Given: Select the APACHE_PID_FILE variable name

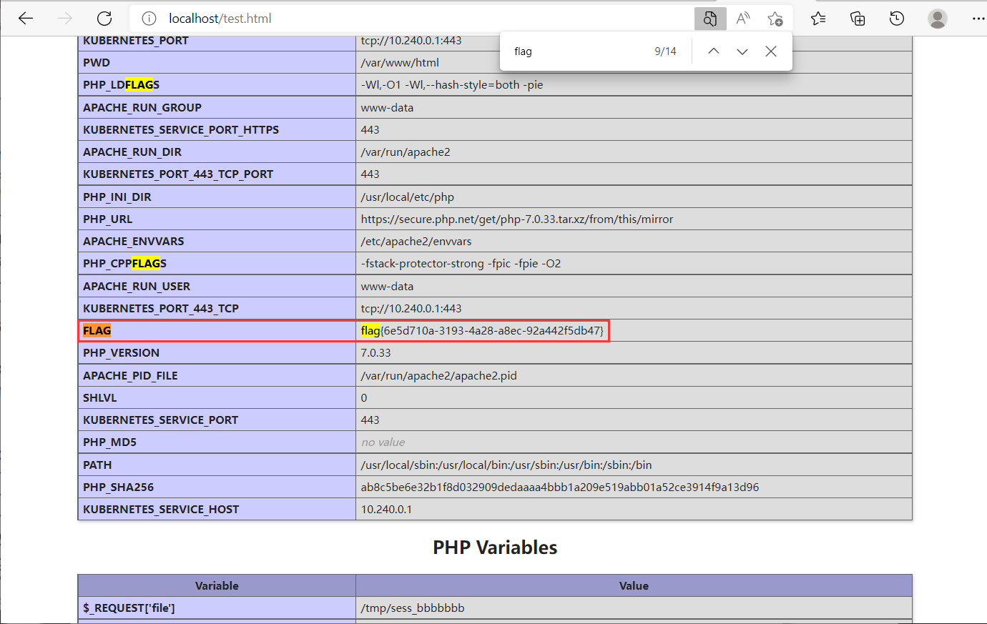Looking at the screenshot, I should [x=130, y=376].
